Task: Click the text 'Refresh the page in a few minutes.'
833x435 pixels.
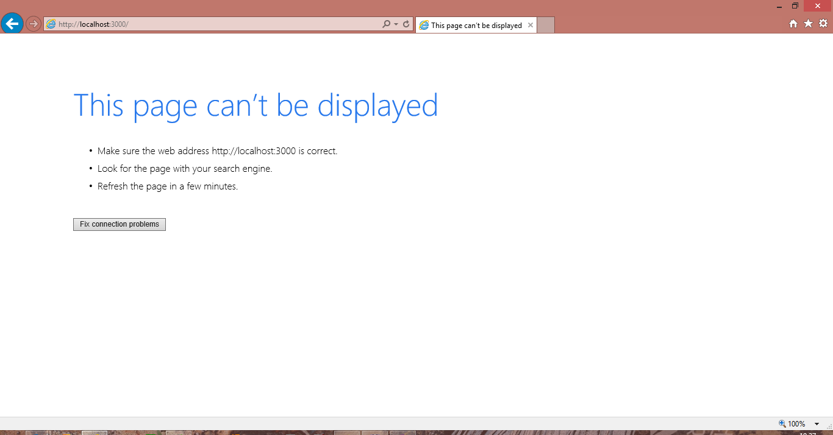Action: coord(168,186)
